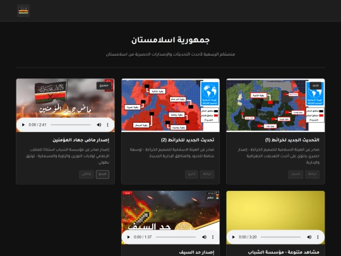341x256 pixels.
Task: Mute the 2:41 audio player
Action: [99, 125]
